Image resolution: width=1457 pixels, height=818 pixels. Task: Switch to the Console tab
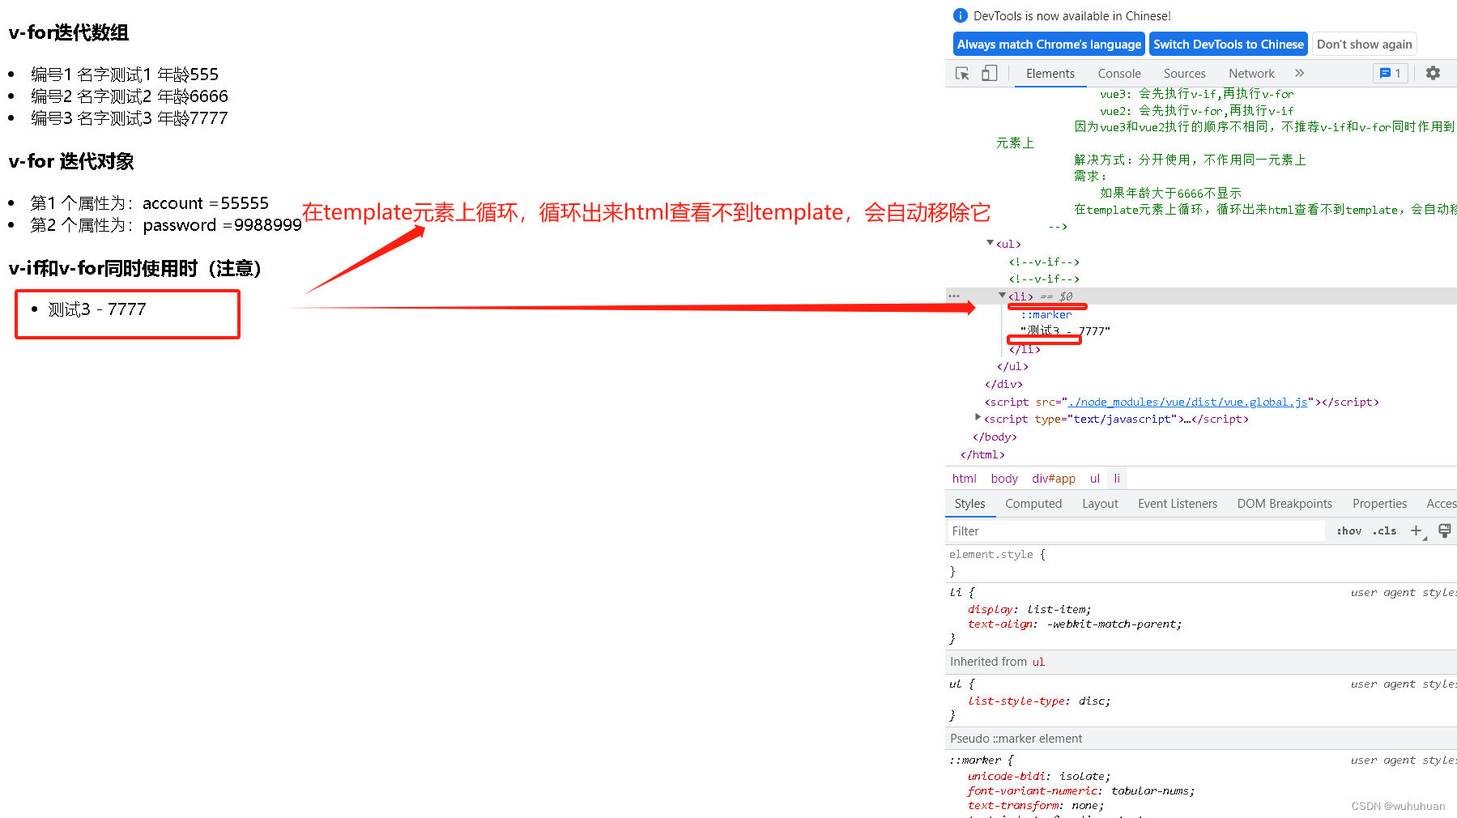[x=1119, y=73]
